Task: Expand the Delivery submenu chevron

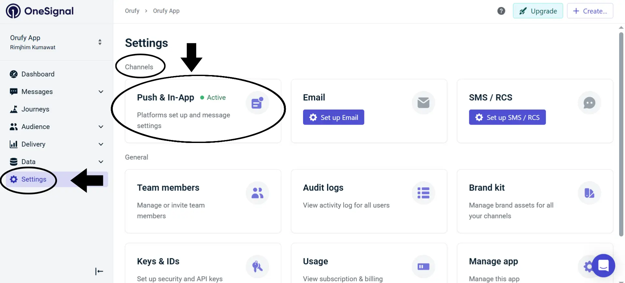Action: point(101,144)
